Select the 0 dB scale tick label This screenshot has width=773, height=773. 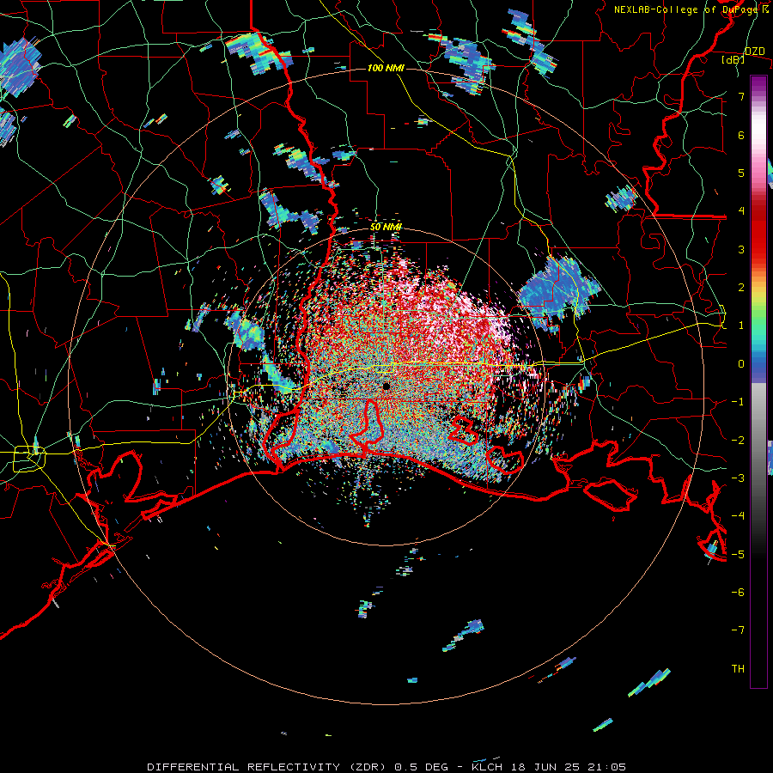[741, 364]
